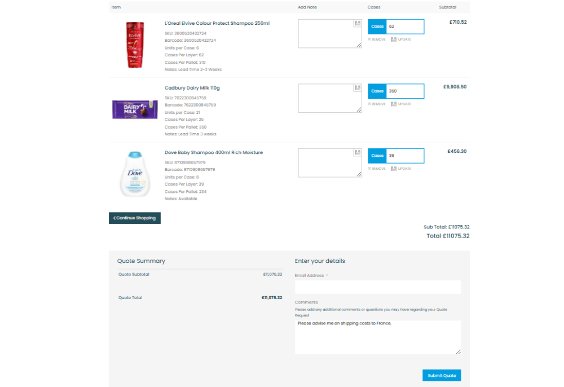Update cases for L'Oreal Elvive shampoo
Screen dimensions: 564x387
pyautogui.click(x=401, y=39)
